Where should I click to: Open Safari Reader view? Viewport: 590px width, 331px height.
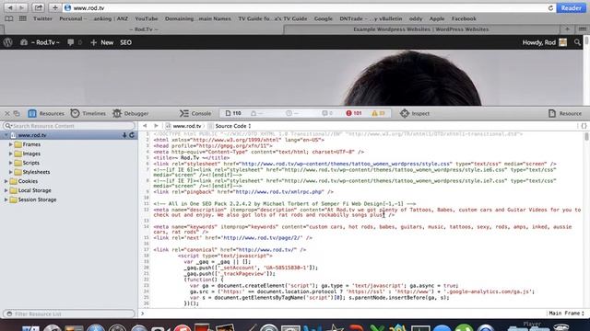click(x=571, y=8)
